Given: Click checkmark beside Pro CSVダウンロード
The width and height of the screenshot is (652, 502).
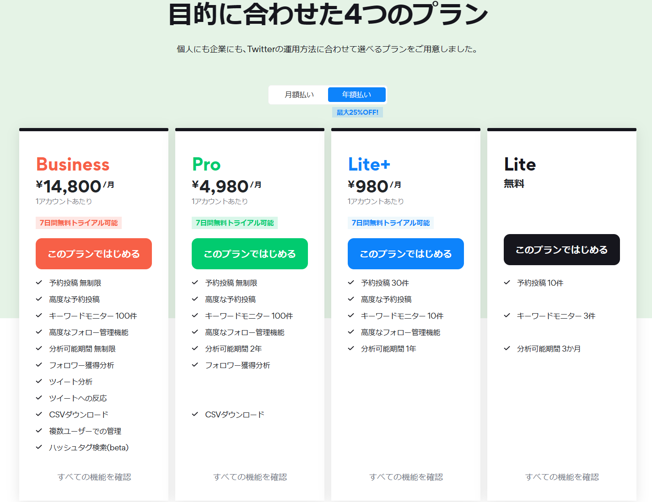Looking at the screenshot, I should (x=195, y=414).
